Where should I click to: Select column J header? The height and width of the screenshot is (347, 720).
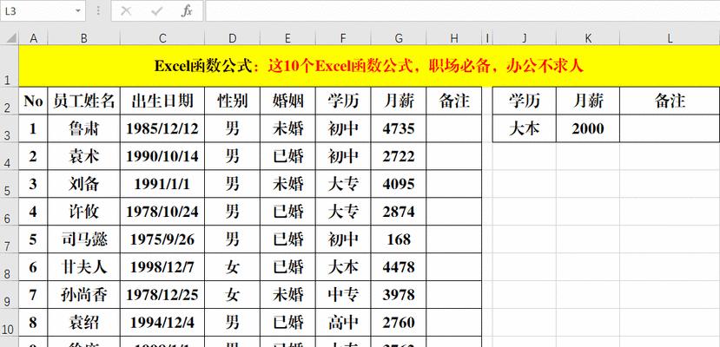(x=524, y=38)
